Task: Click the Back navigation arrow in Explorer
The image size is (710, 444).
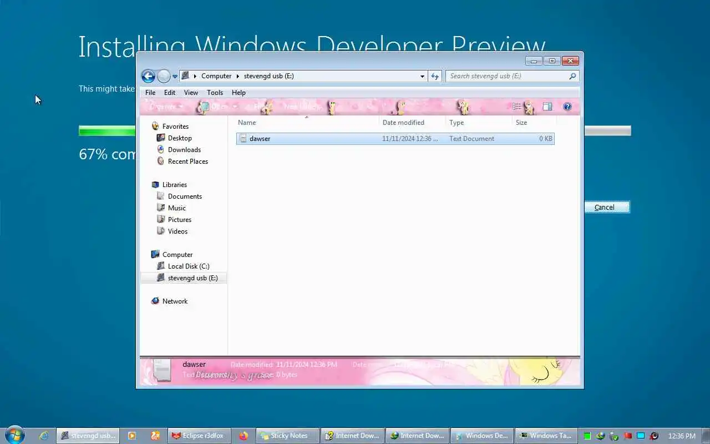Action: click(x=148, y=76)
